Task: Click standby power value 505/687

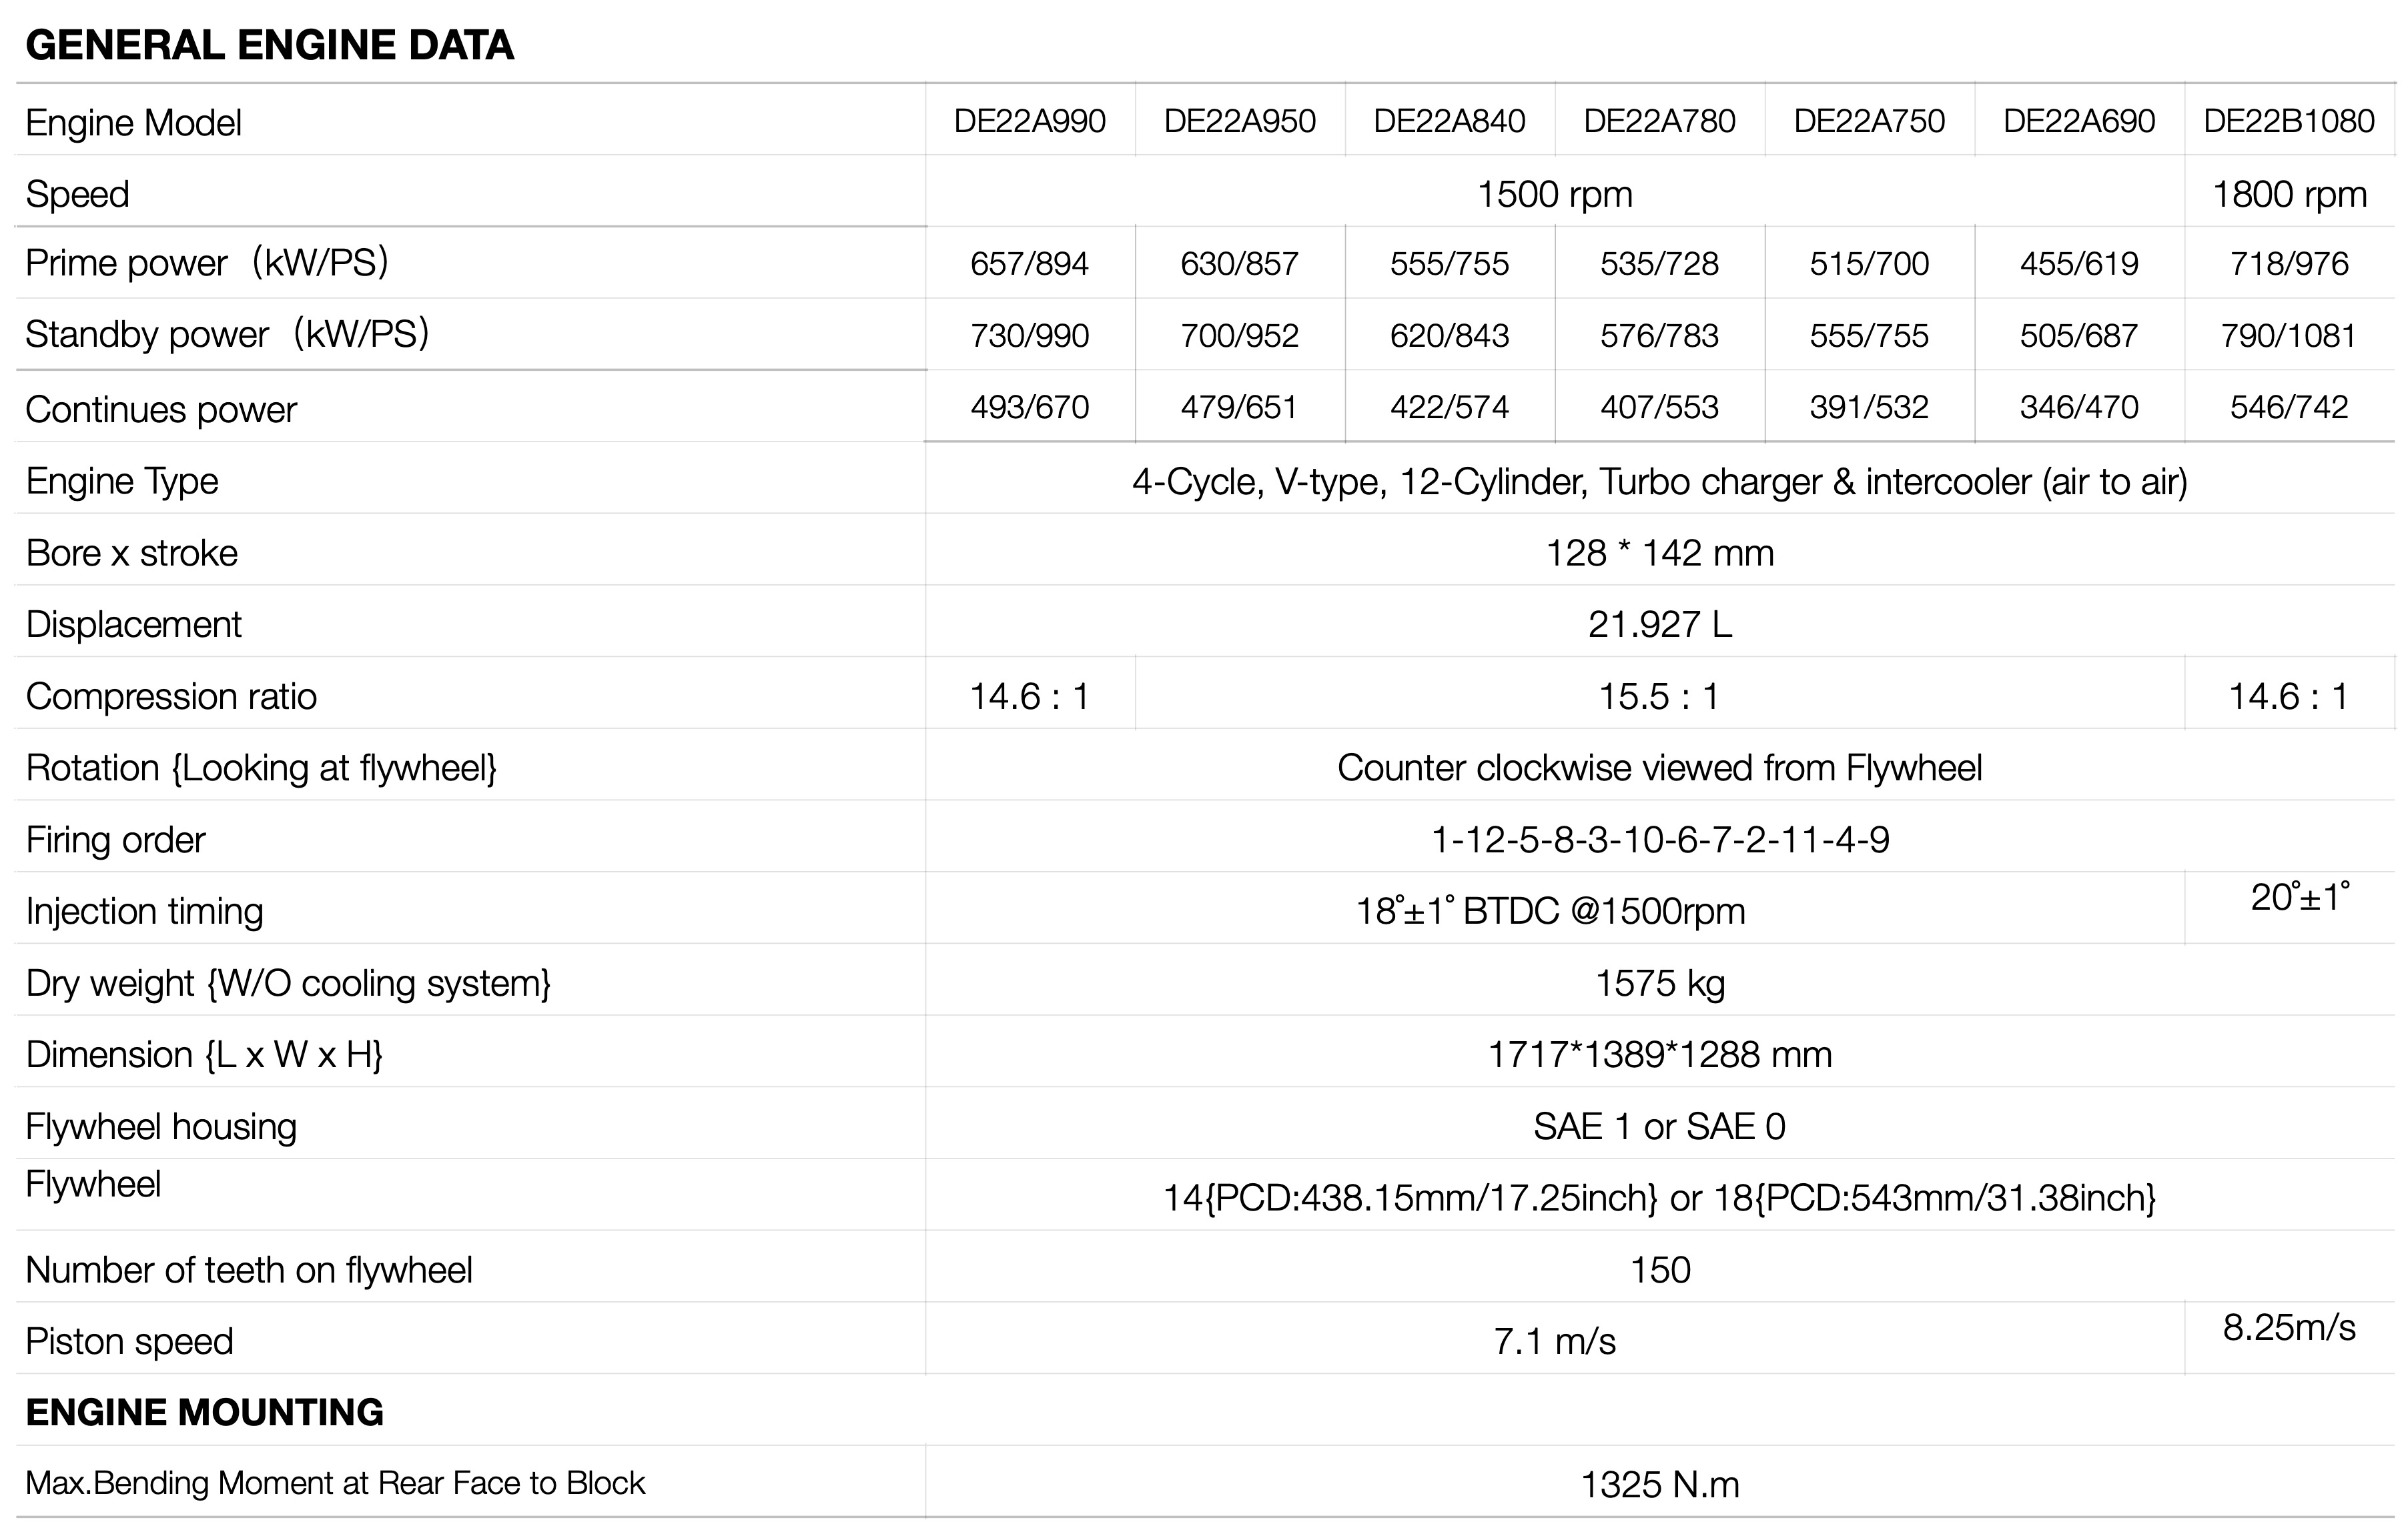Action: point(2079,335)
